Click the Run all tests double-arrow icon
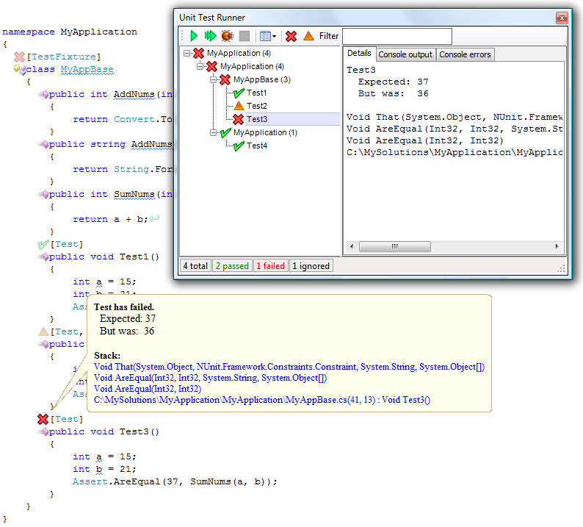The image size is (583, 527). pyautogui.click(x=211, y=36)
